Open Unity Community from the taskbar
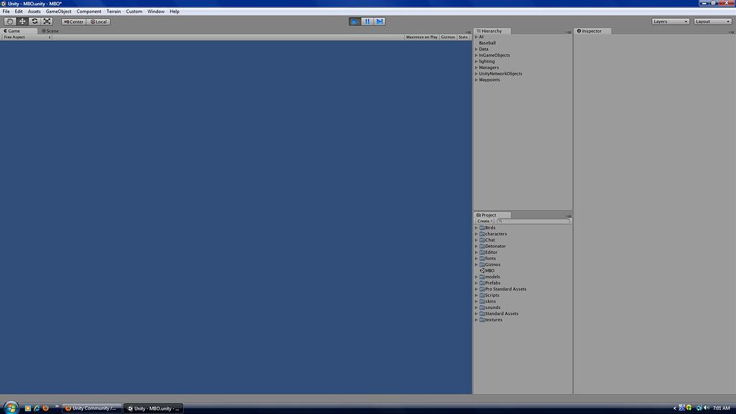 tap(92, 408)
